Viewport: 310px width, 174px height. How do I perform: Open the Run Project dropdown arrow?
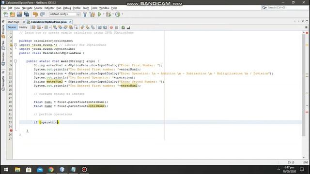tap(104, 14)
